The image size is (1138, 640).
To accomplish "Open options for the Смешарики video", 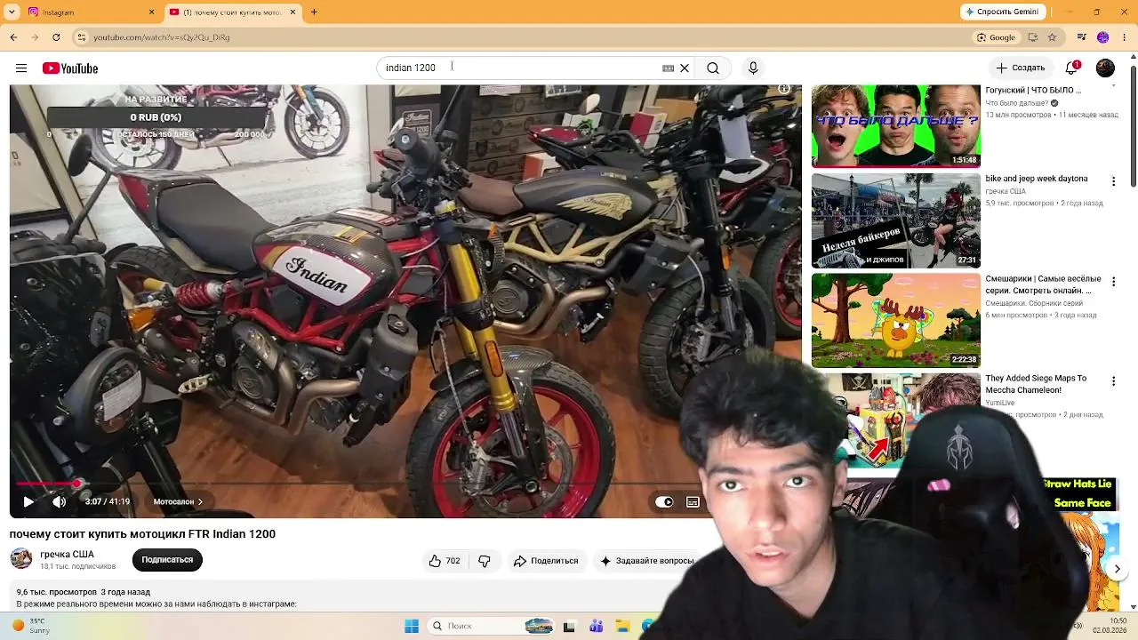I will (x=1113, y=282).
